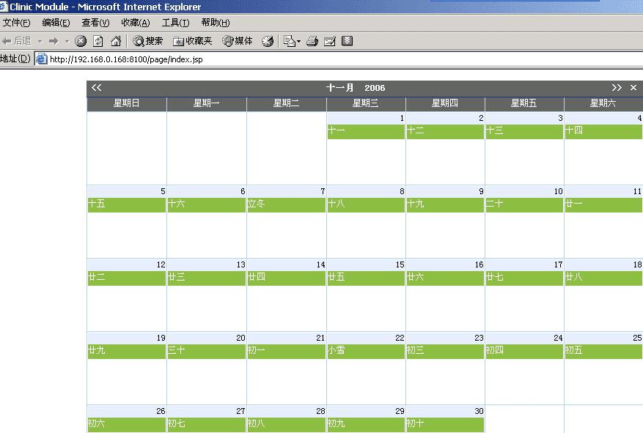Open the 文件(F) menu
The image size is (643, 433).
[x=16, y=23]
